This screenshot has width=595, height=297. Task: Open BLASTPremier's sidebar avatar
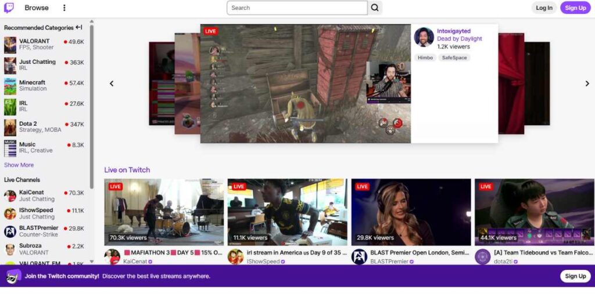click(x=10, y=231)
